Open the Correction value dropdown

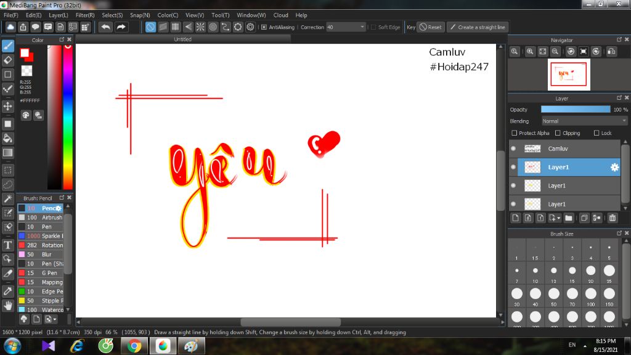[362, 27]
